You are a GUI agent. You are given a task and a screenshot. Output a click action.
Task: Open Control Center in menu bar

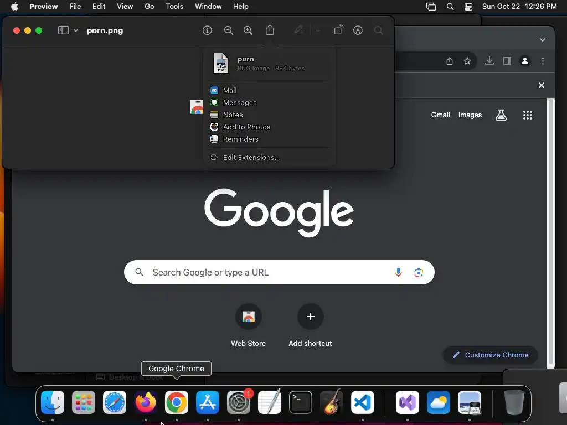468,7
